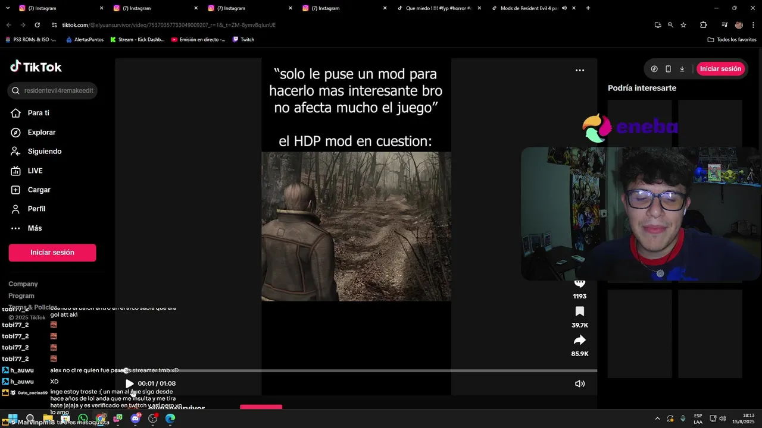The height and width of the screenshot is (428, 762).
Task: Reload the TikTok page
Action: click(37, 25)
